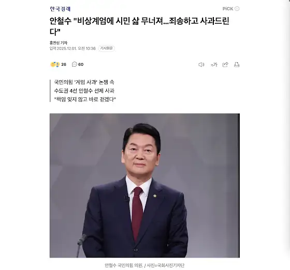The image size is (290, 270).
Task: Open the share arrow icon menu
Action: [x=225, y=65]
